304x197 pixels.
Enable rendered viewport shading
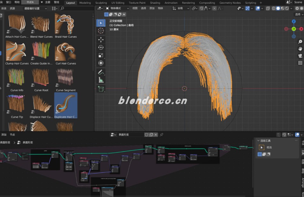[x=287, y=8]
